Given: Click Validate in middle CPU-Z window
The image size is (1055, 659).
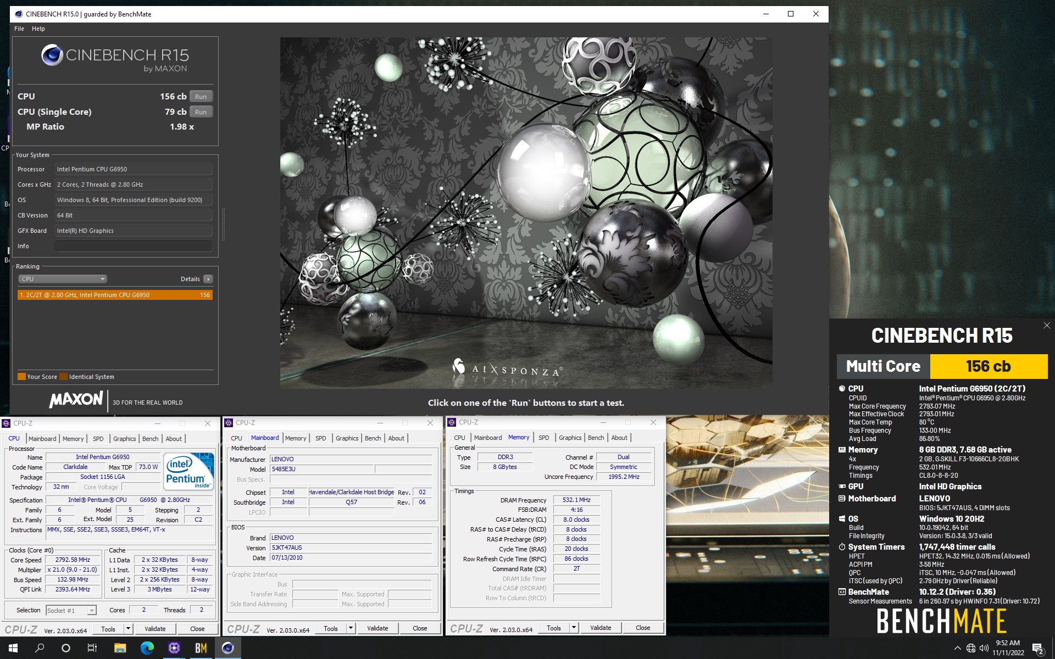Looking at the screenshot, I should pos(377,628).
